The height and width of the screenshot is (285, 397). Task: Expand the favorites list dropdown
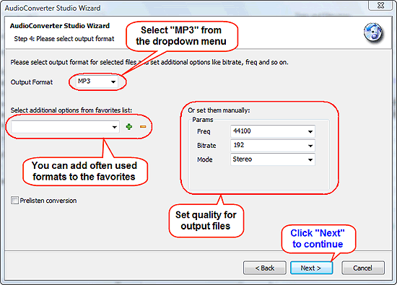(65, 126)
